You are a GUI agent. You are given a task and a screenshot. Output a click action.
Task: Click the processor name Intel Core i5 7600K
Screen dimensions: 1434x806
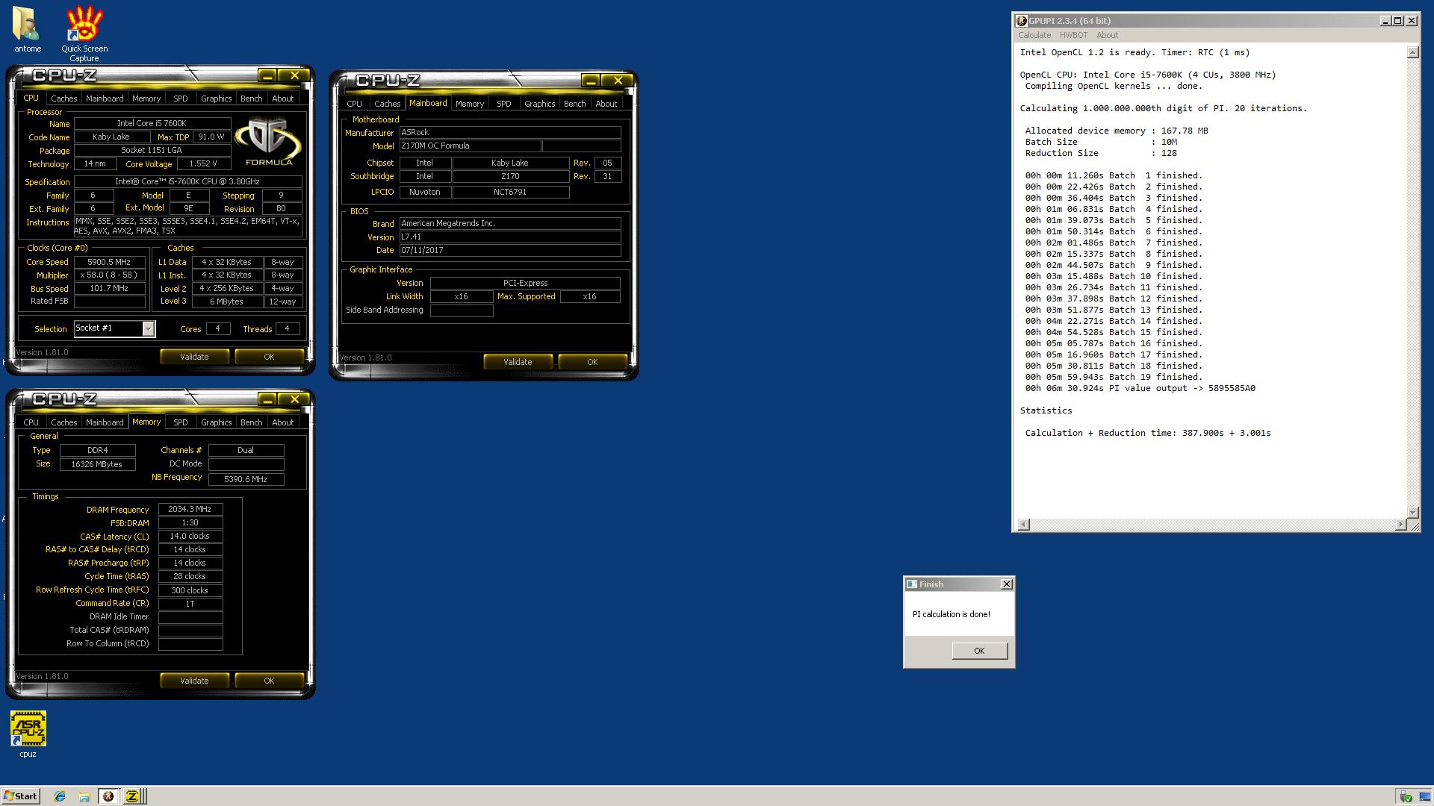pos(152,124)
